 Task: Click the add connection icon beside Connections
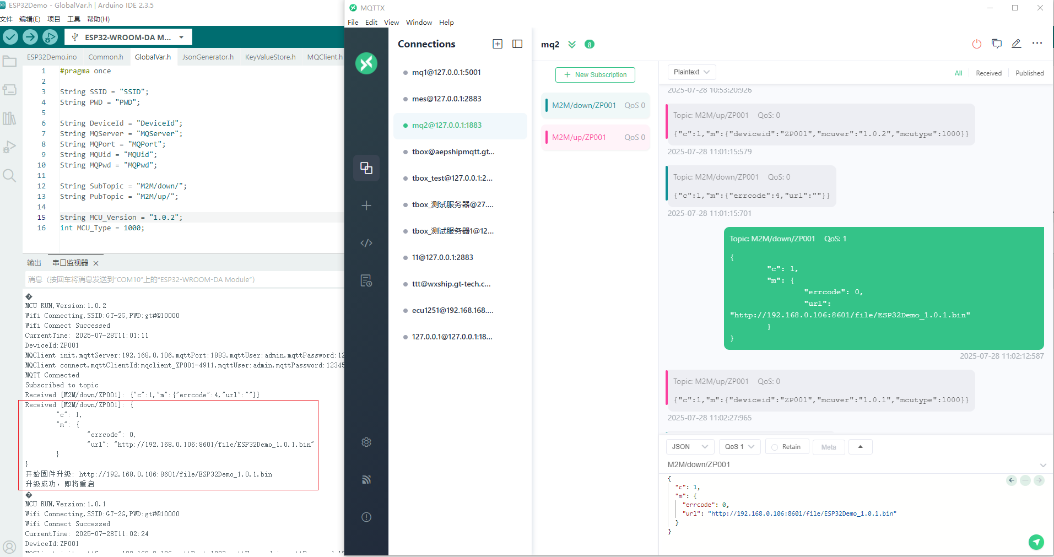[498, 44]
